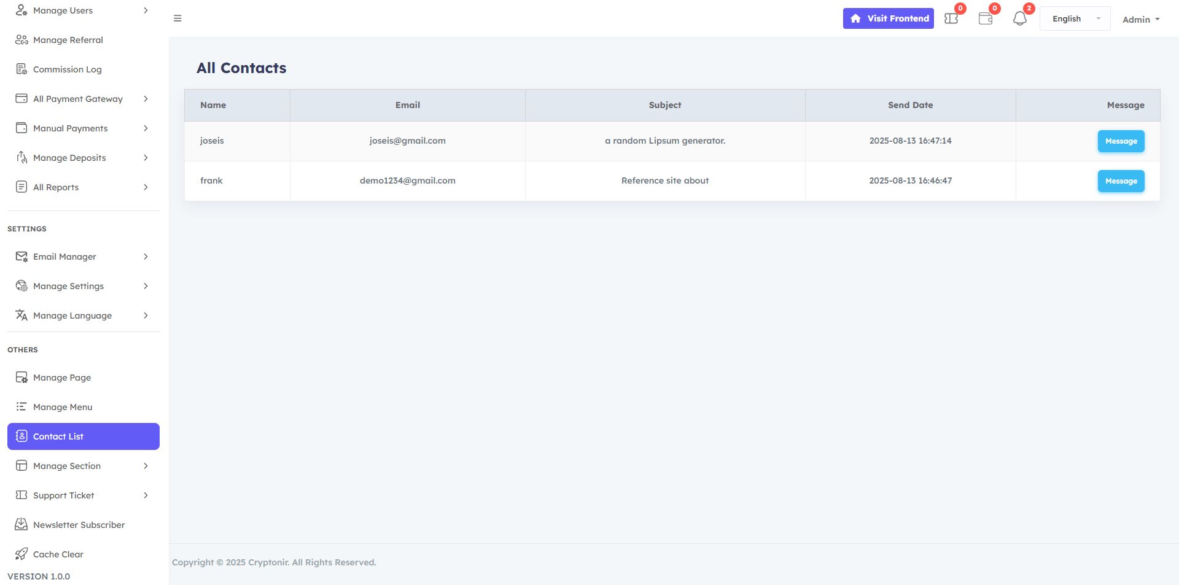The image size is (1179, 585).
Task: Click the Manage Referral icon
Action: pos(21,40)
